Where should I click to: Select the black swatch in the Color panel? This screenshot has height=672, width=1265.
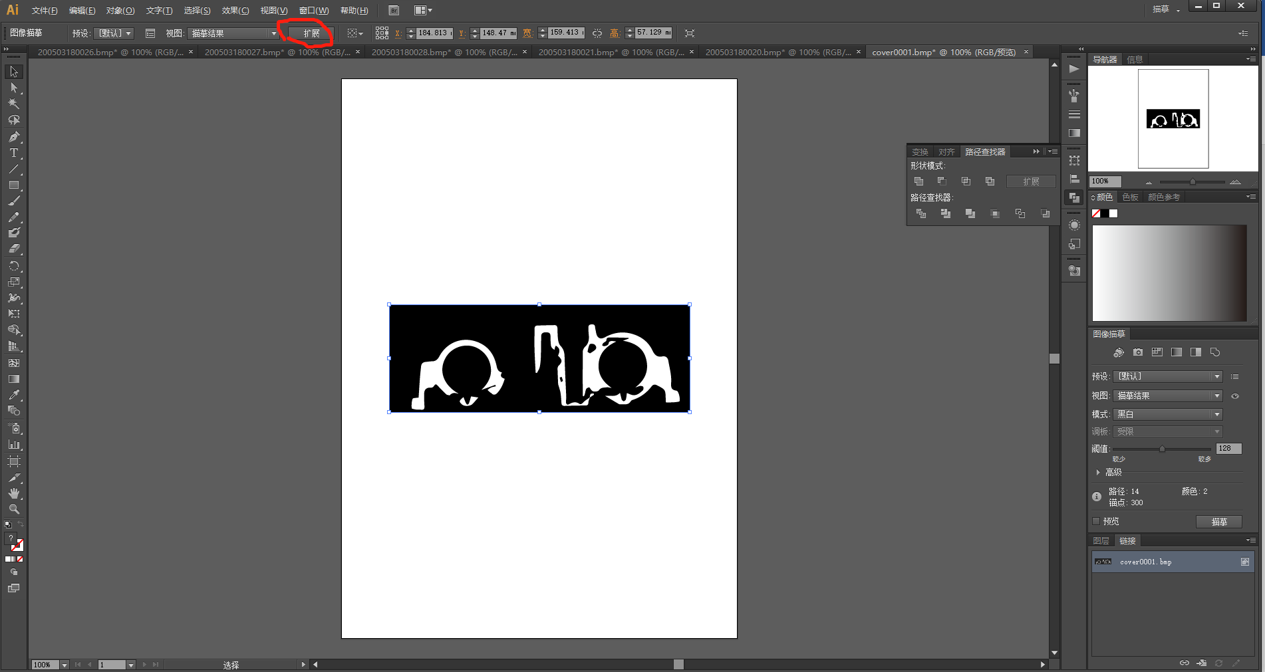click(1105, 213)
